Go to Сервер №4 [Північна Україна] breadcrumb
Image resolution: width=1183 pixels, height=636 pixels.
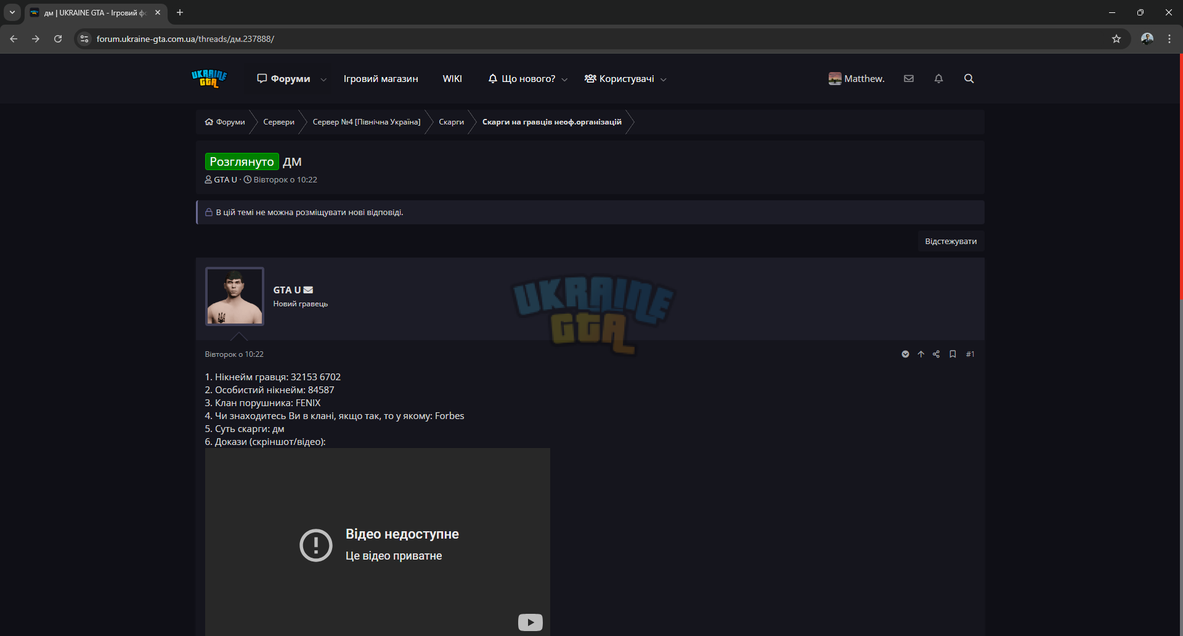pyautogui.click(x=367, y=122)
